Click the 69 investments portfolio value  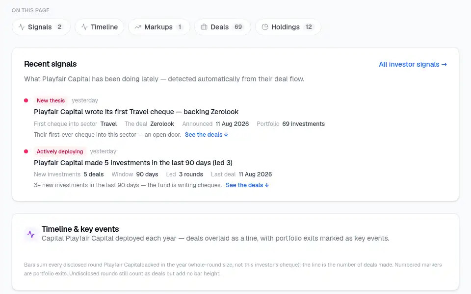[303, 124]
